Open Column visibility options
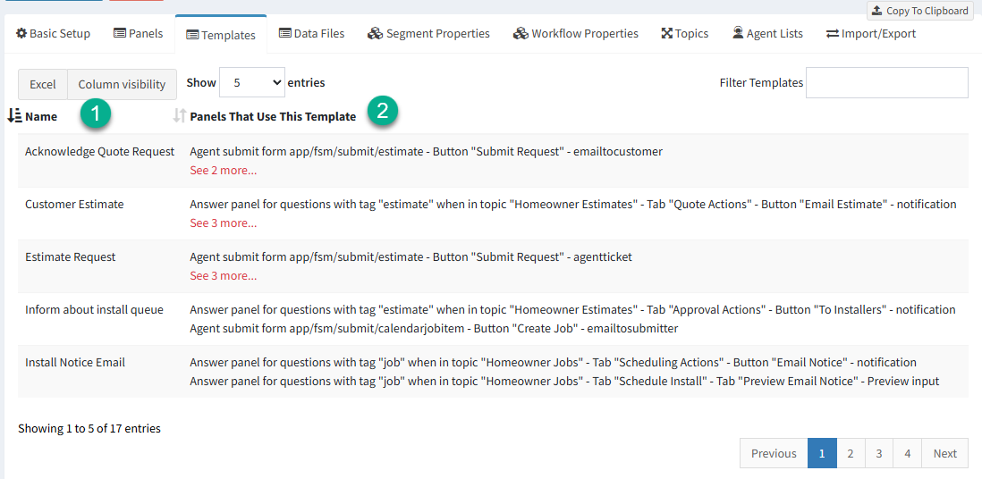 coord(123,84)
